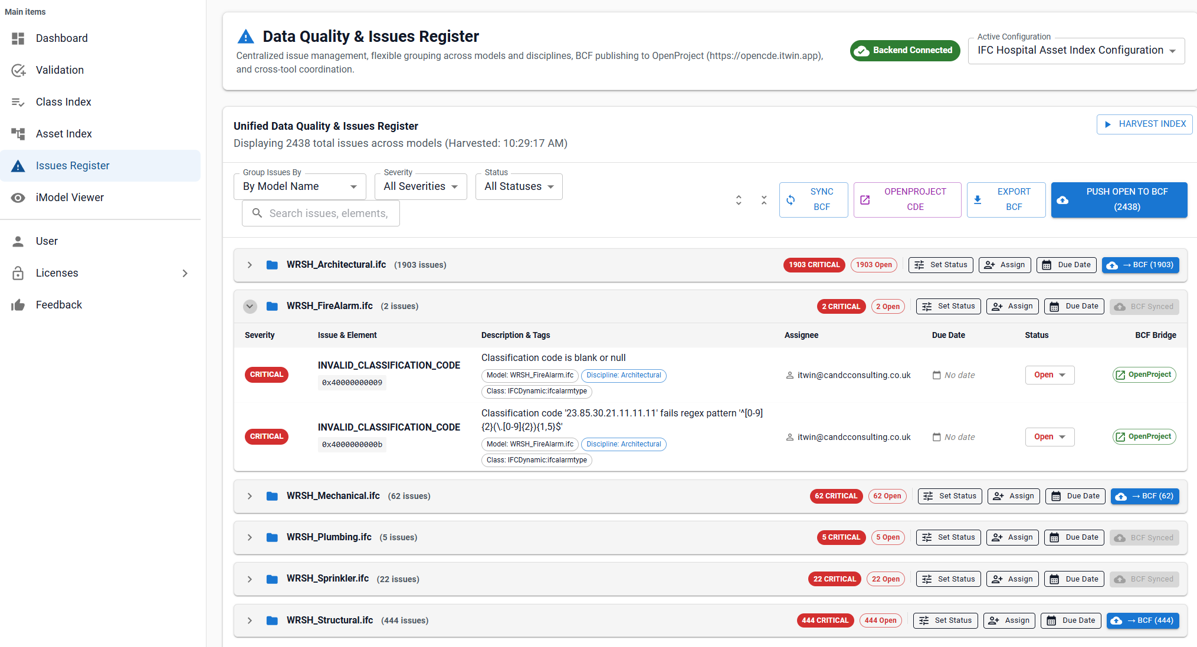Click Assign for WRSH_FireAlarm.ifc
This screenshot has height=647, width=1197.
point(1012,307)
